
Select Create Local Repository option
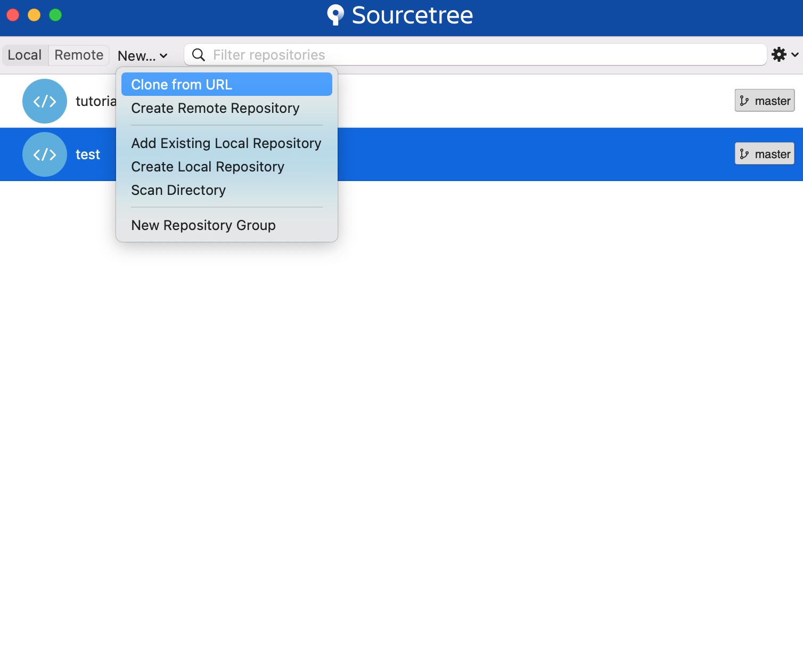226,167
